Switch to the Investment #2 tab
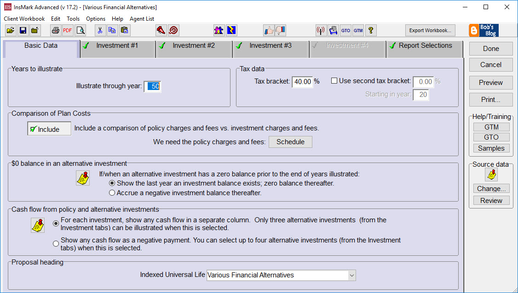 coord(194,45)
